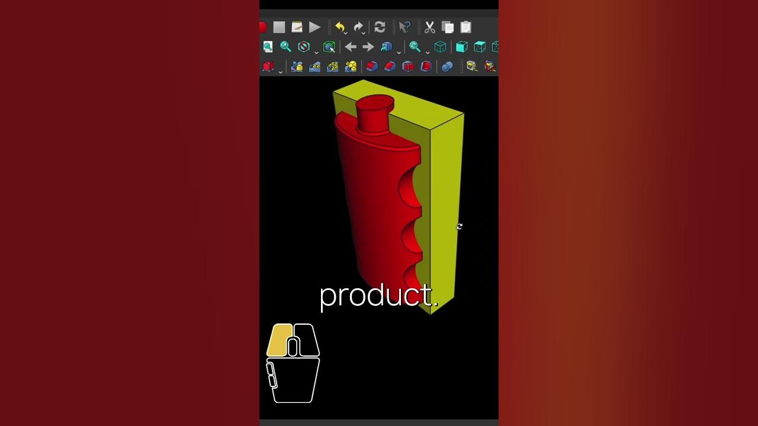Expand the link navigation dropdown arrow
758x426 pixels.
click(399, 52)
